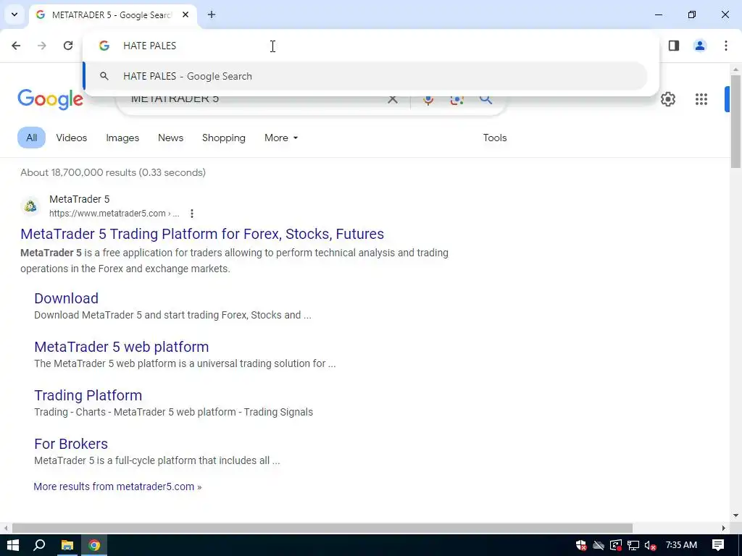Open the notification center icon
The height and width of the screenshot is (556, 742).
[x=718, y=545]
